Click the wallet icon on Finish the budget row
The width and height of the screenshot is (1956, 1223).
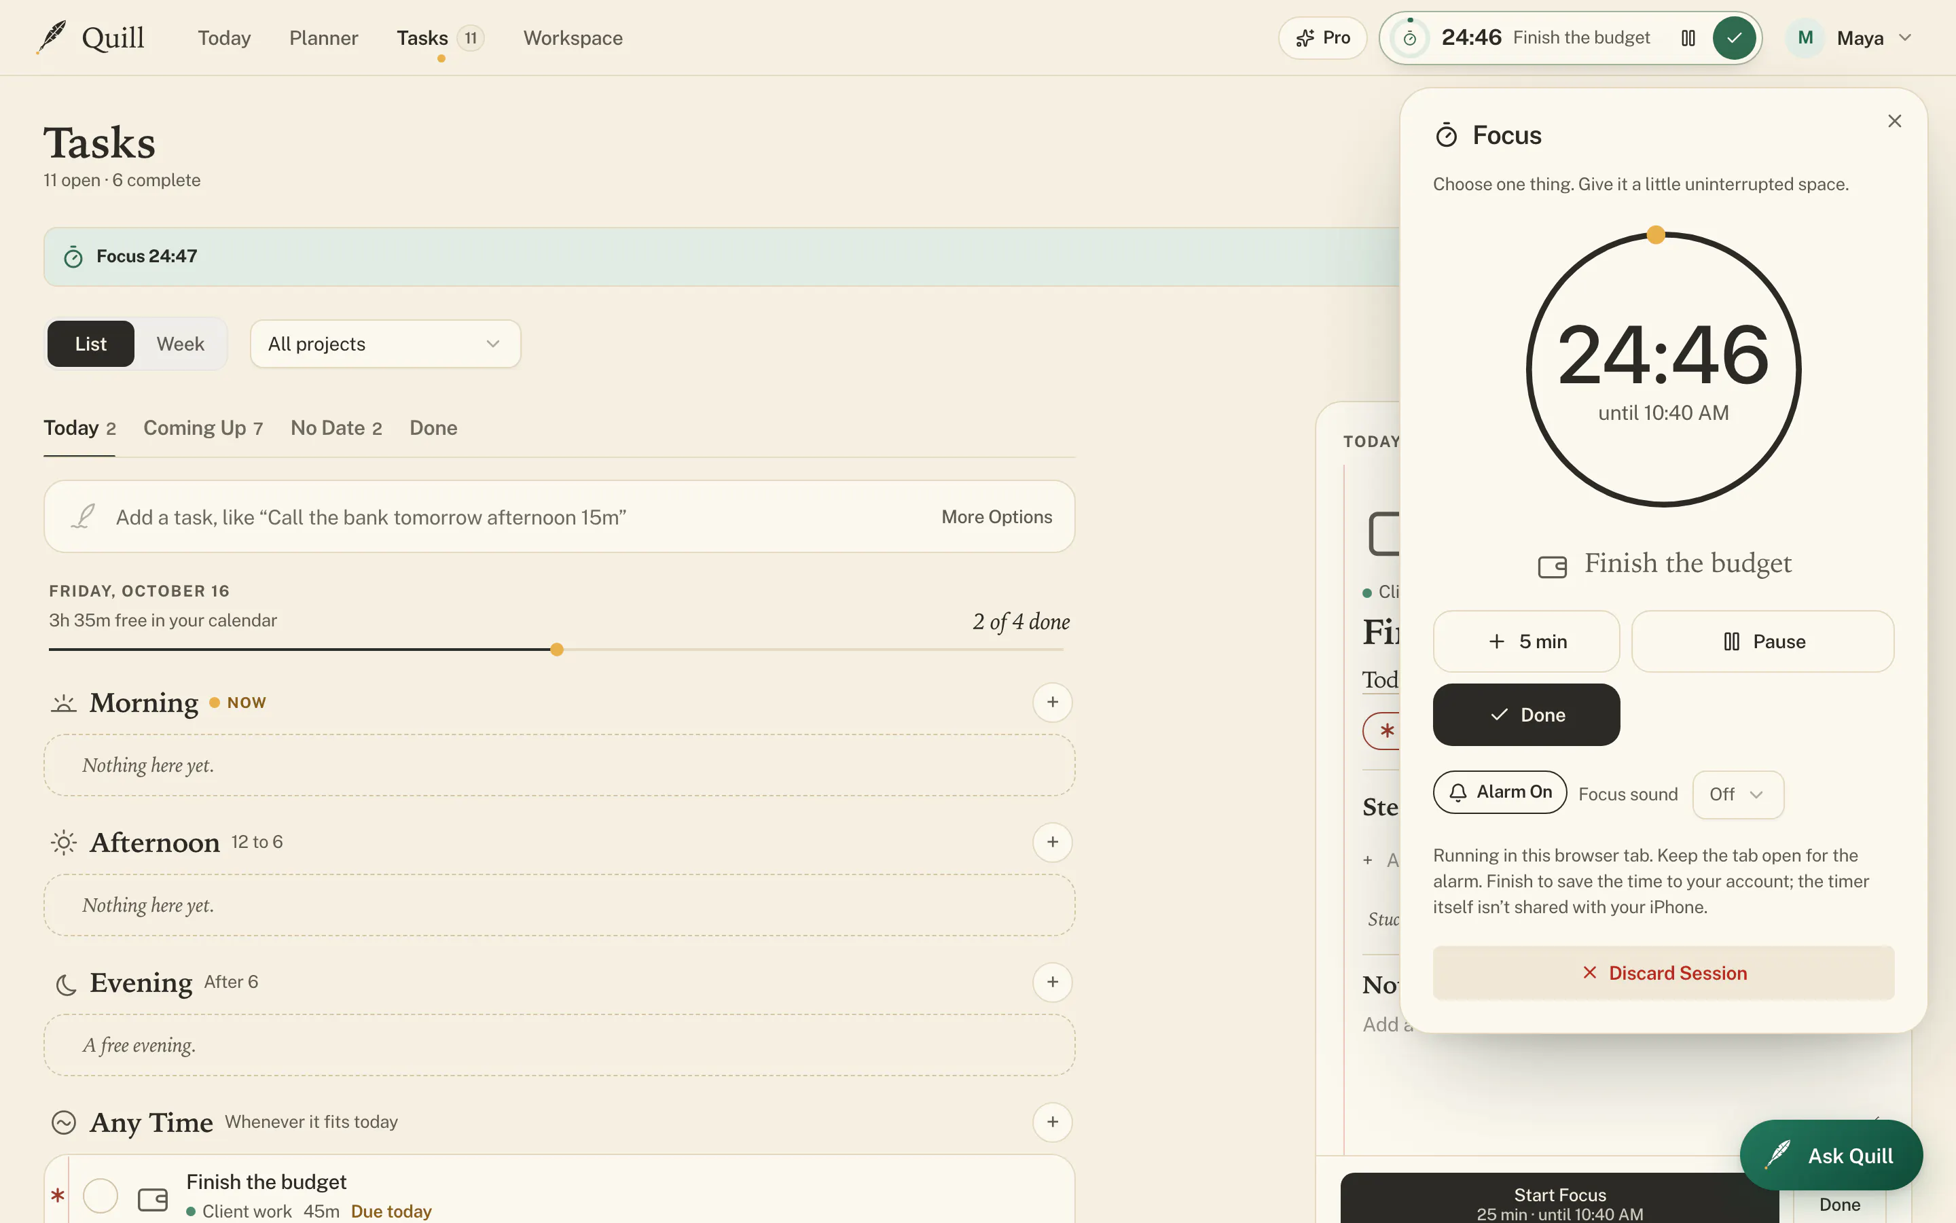(x=153, y=1199)
